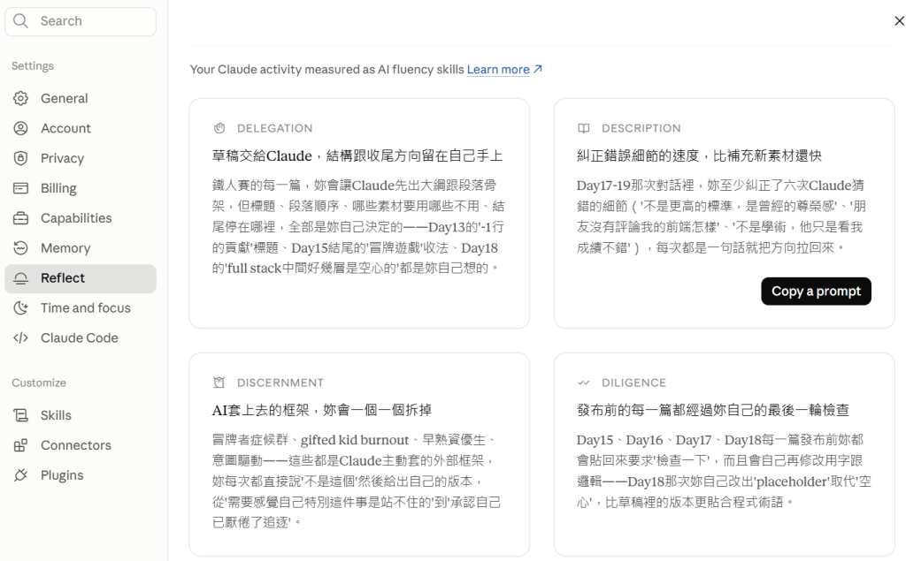This screenshot has height=561, width=906.
Task: Click the General gear icon
Action: tap(21, 99)
